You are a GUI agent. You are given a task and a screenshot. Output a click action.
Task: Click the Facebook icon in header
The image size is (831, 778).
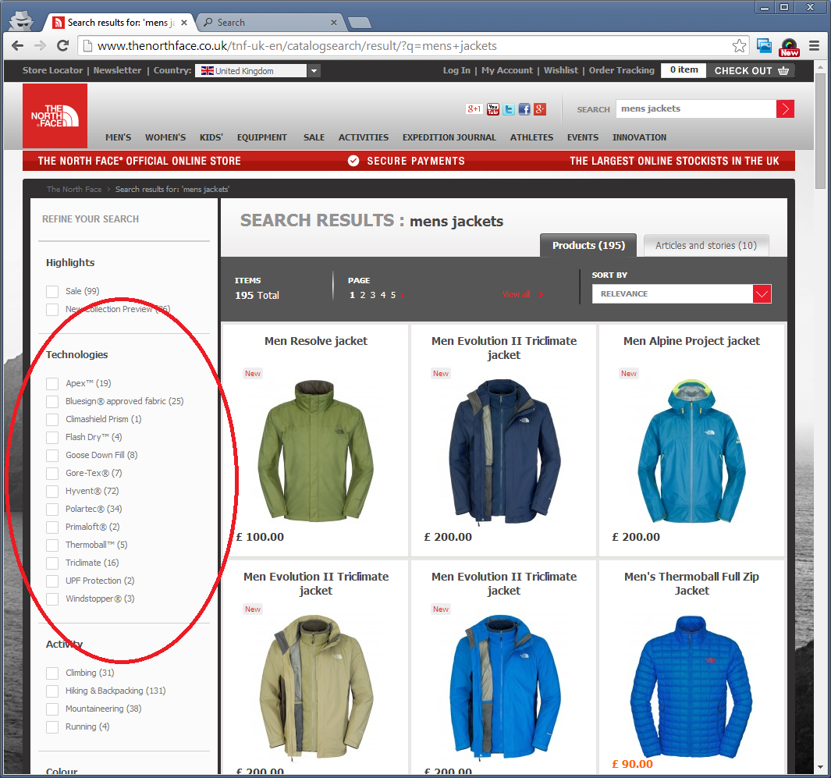click(x=524, y=109)
